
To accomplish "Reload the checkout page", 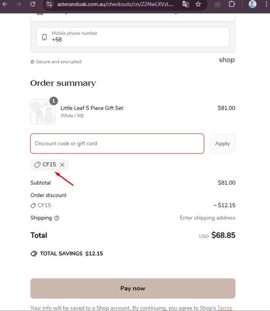I will click(x=33, y=4).
